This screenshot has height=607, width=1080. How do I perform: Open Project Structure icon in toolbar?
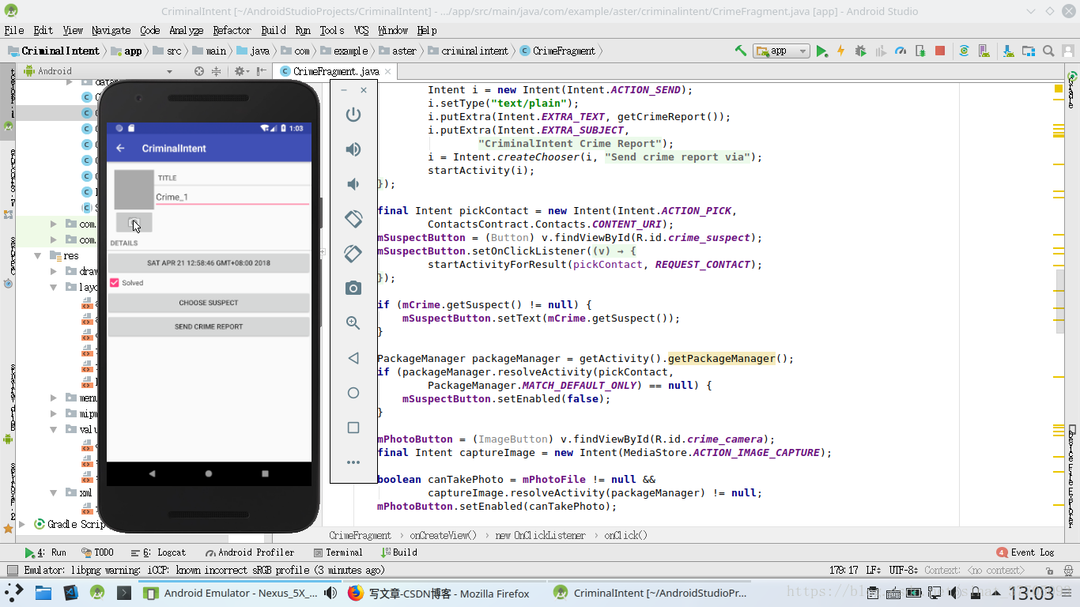1029,51
